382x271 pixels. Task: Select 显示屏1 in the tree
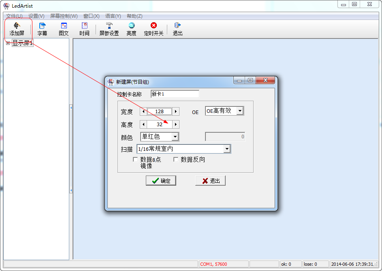coord(22,43)
